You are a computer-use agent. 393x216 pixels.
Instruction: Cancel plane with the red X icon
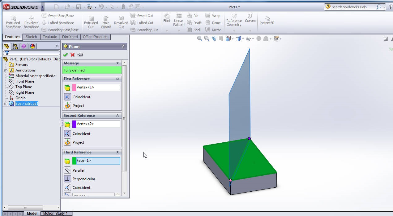coord(72,55)
